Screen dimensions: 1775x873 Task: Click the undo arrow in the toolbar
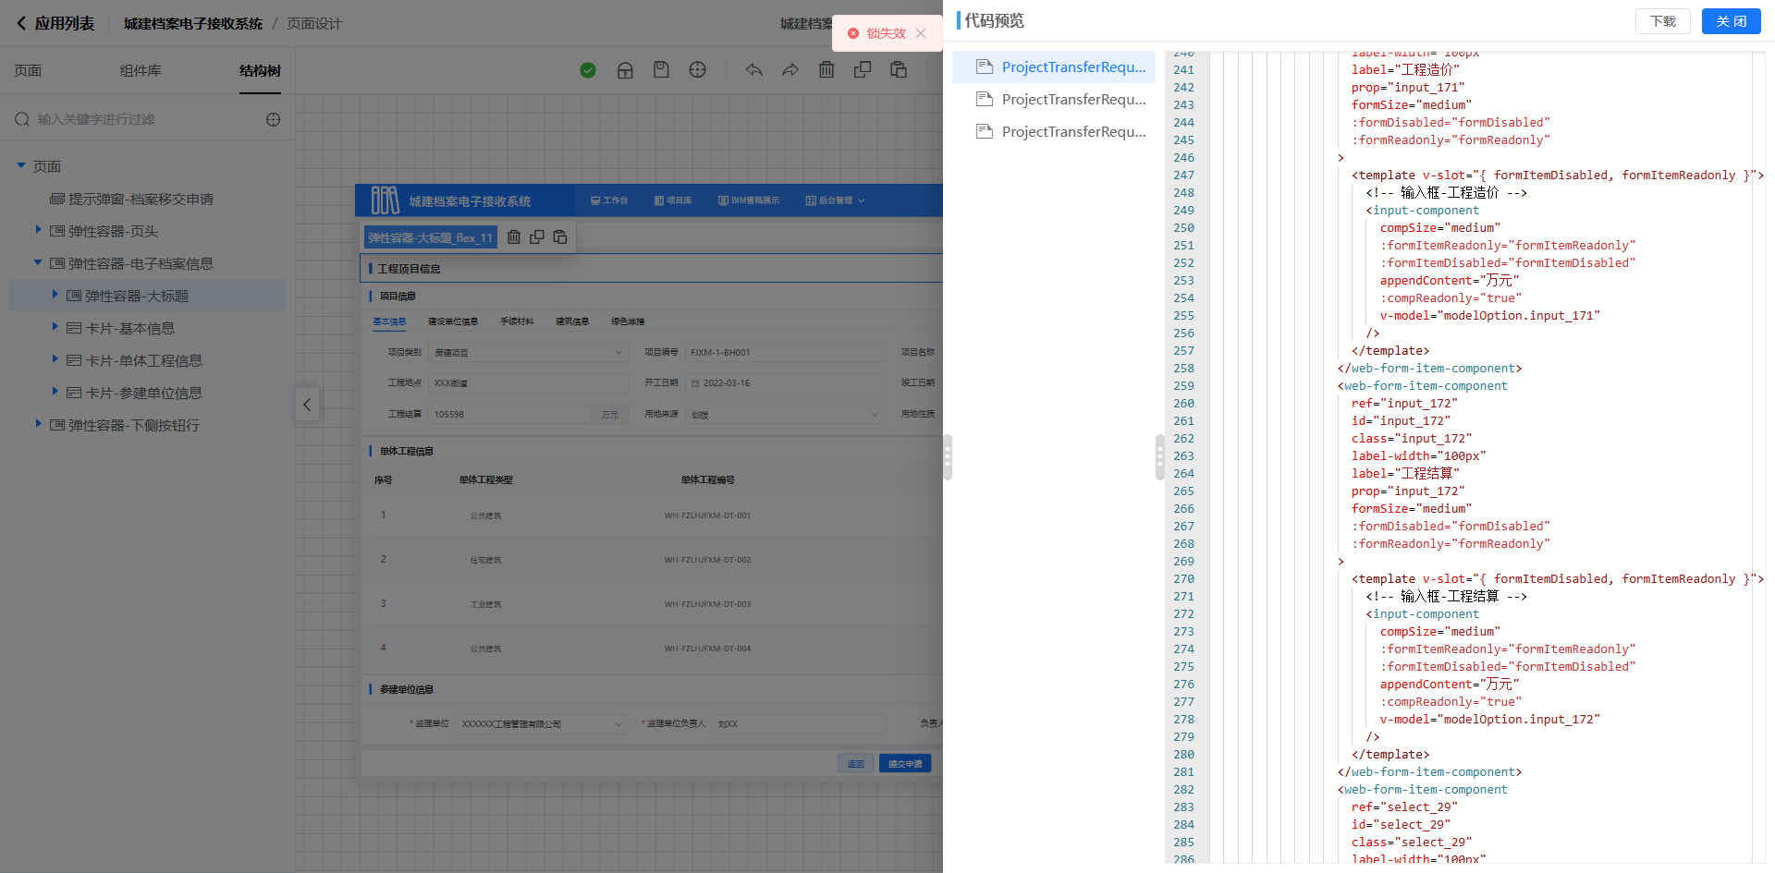754,70
